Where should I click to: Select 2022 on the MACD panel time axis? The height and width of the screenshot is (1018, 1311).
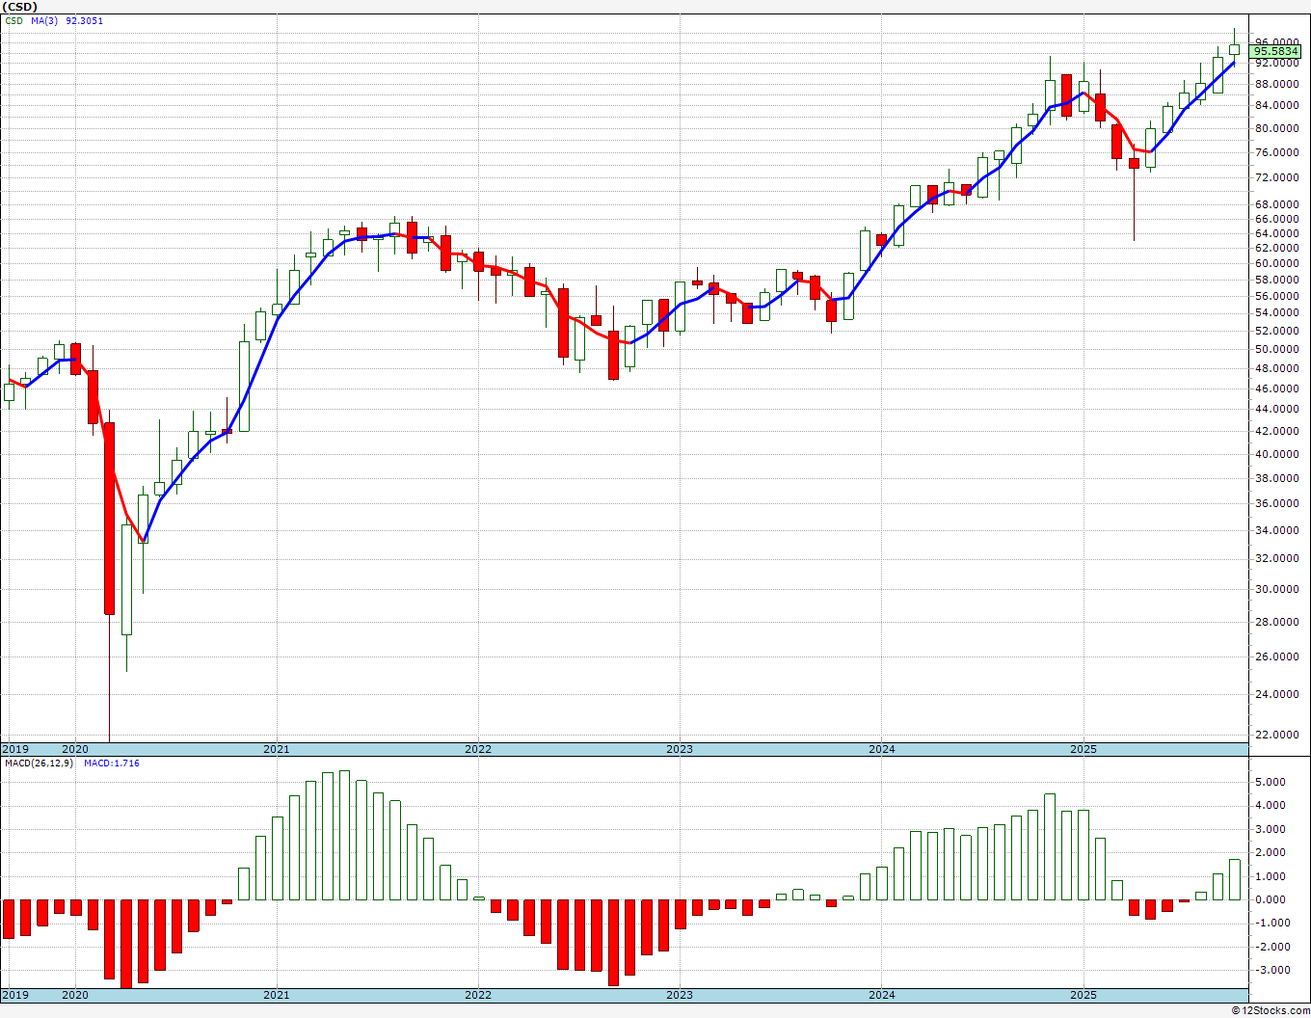tap(478, 995)
